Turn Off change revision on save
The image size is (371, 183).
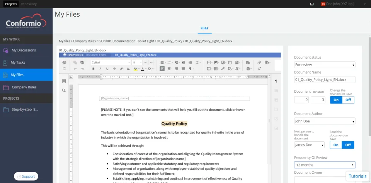click(348, 100)
